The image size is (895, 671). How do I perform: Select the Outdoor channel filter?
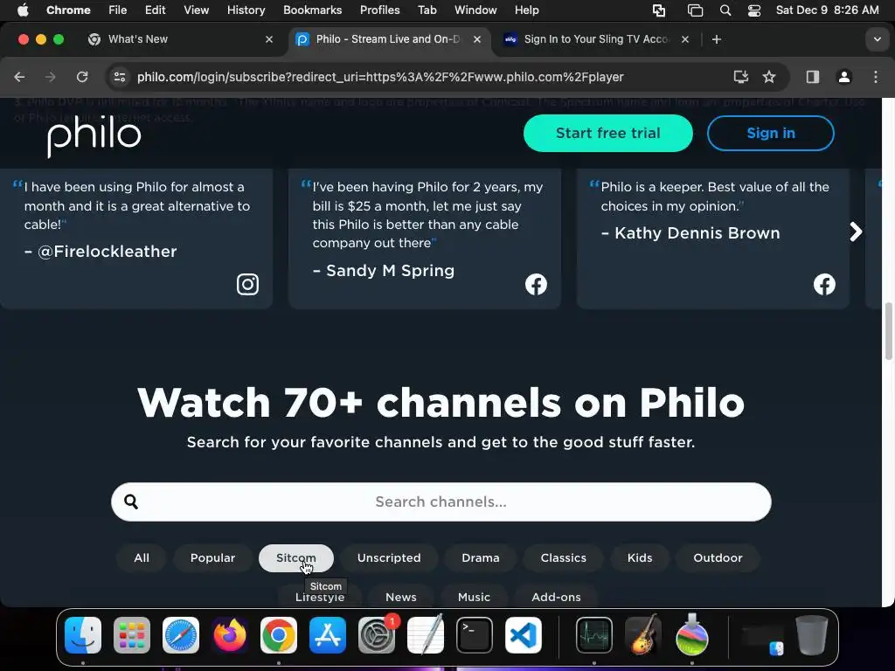tap(718, 558)
